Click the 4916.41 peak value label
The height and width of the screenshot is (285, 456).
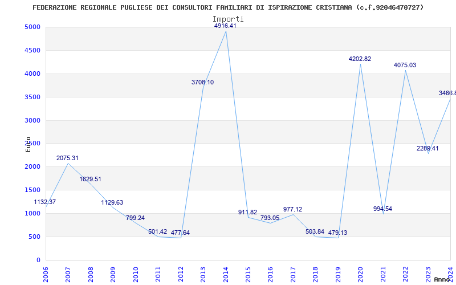225,26
